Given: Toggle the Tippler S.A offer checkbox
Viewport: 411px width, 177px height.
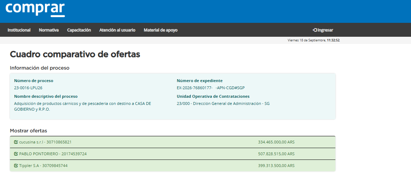Looking at the screenshot, I should coord(16,166).
